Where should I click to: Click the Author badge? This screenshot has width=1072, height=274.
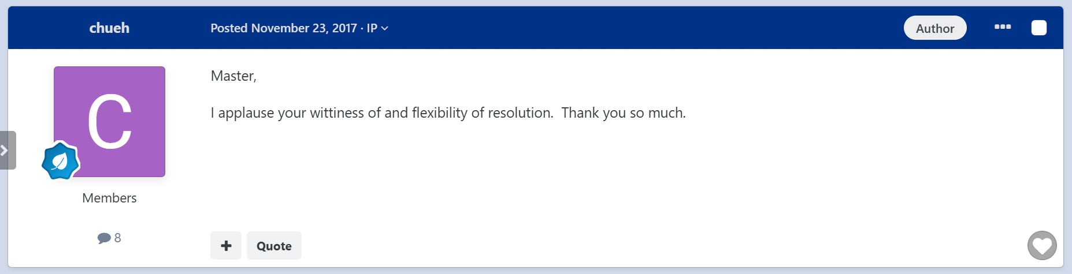point(934,28)
